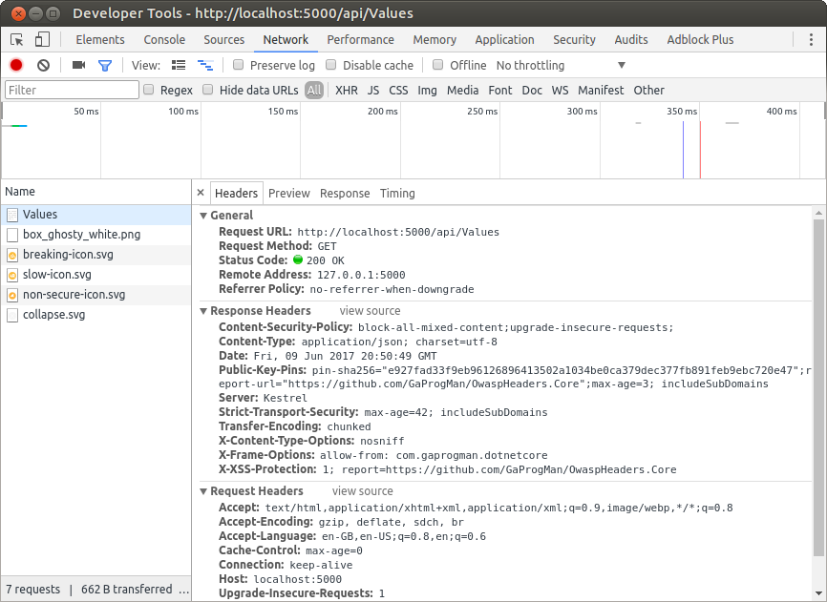Click the Values document file icon
Image resolution: width=827 pixels, height=602 pixels.
12,215
